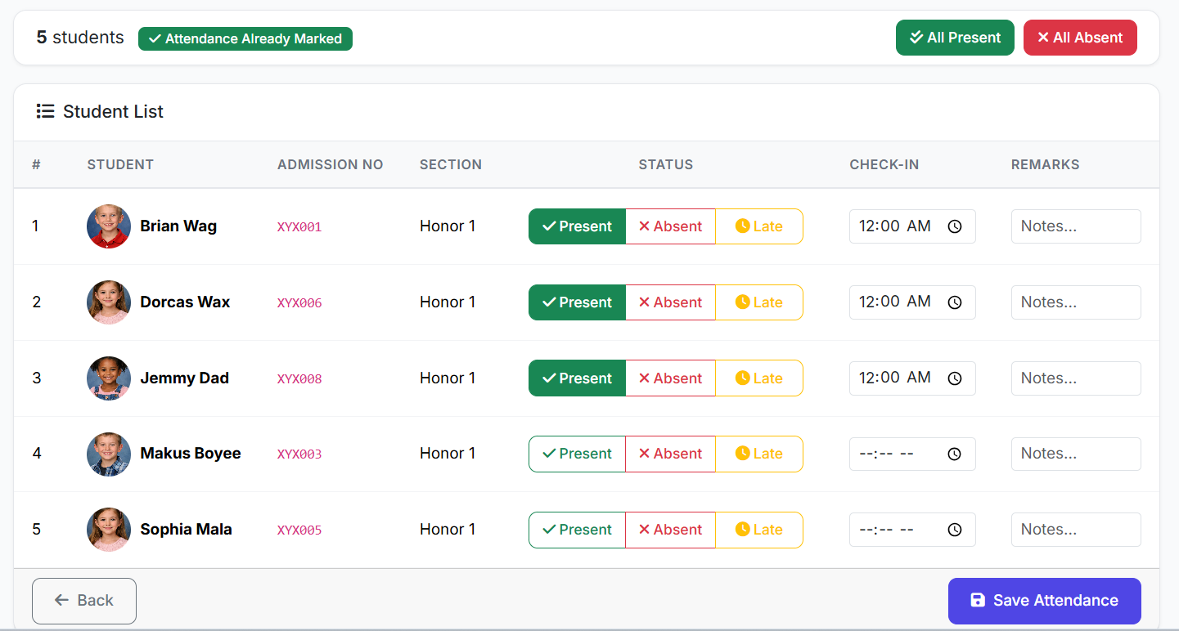This screenshot has width=1179, height=631.
Task: Click Notes field for Brian Wag
Action: coord(1075,226)
